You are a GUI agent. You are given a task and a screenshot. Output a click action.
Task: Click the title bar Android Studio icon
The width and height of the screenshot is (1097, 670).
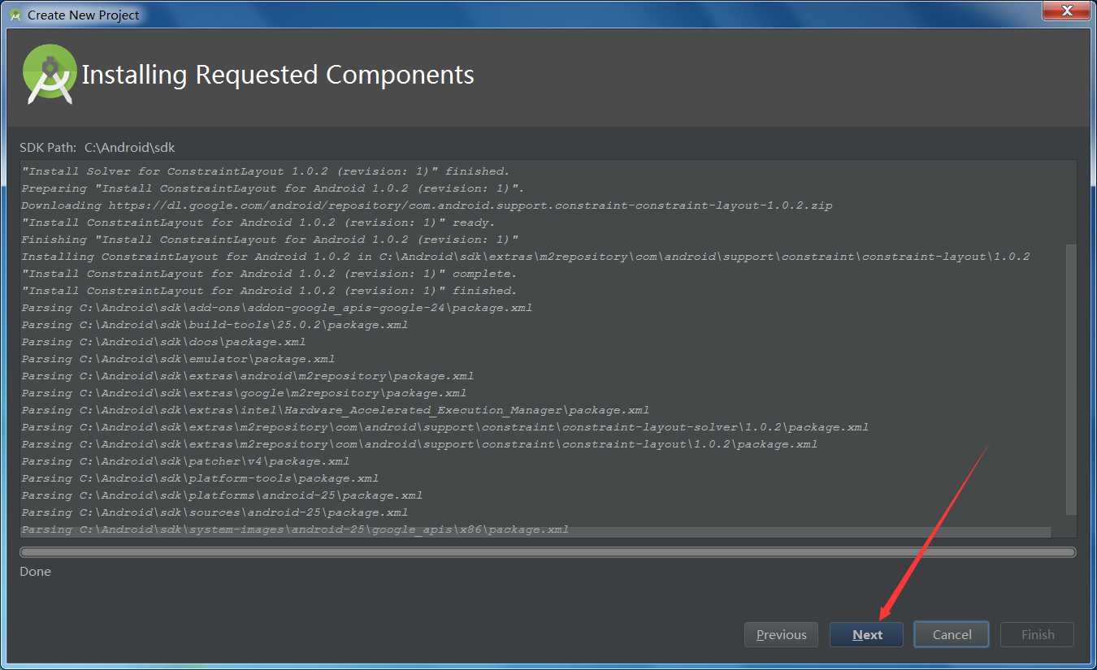pos(15,15)
